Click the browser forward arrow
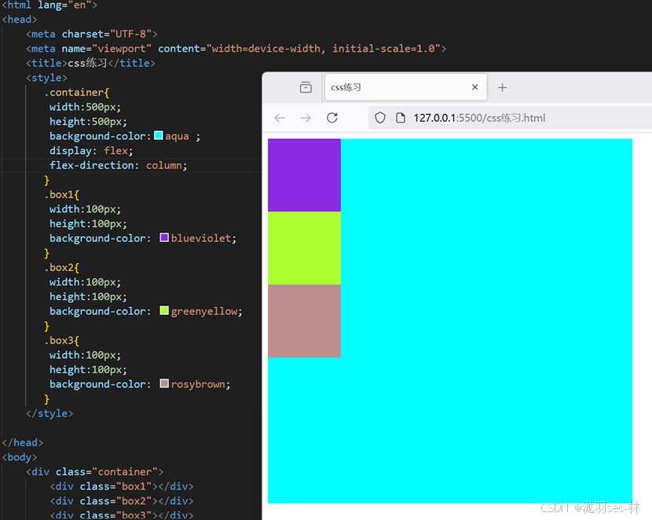 (306, 118)
